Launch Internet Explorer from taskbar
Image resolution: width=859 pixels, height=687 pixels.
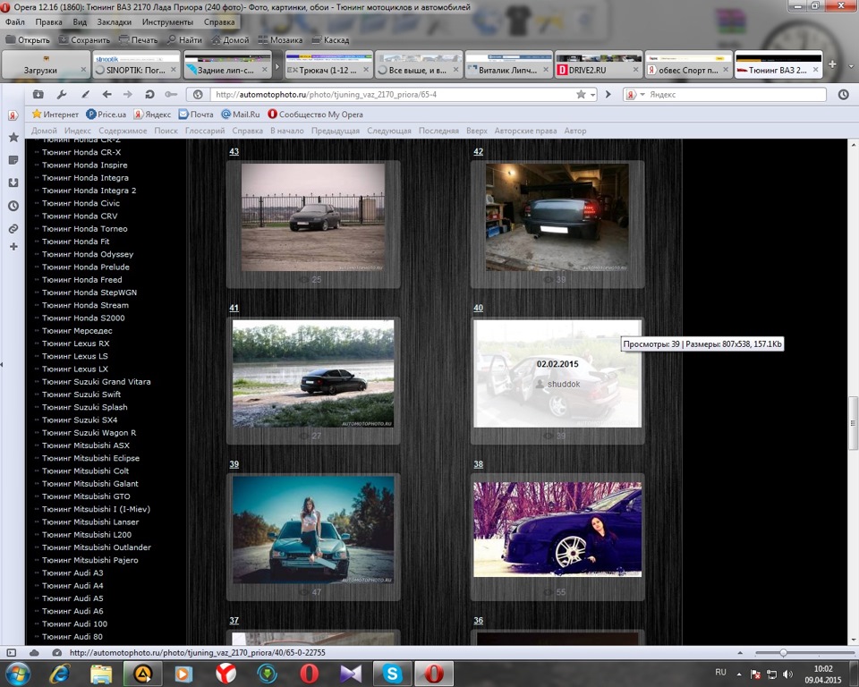click(59, 674)
